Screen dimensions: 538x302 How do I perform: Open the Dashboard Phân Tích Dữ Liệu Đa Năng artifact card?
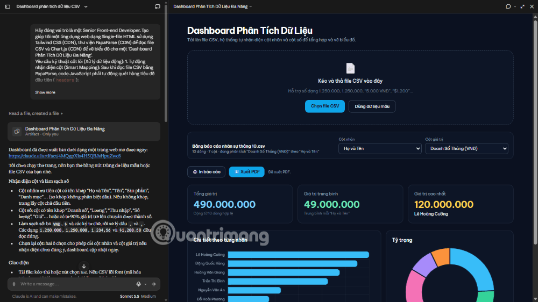coord(84,131)
